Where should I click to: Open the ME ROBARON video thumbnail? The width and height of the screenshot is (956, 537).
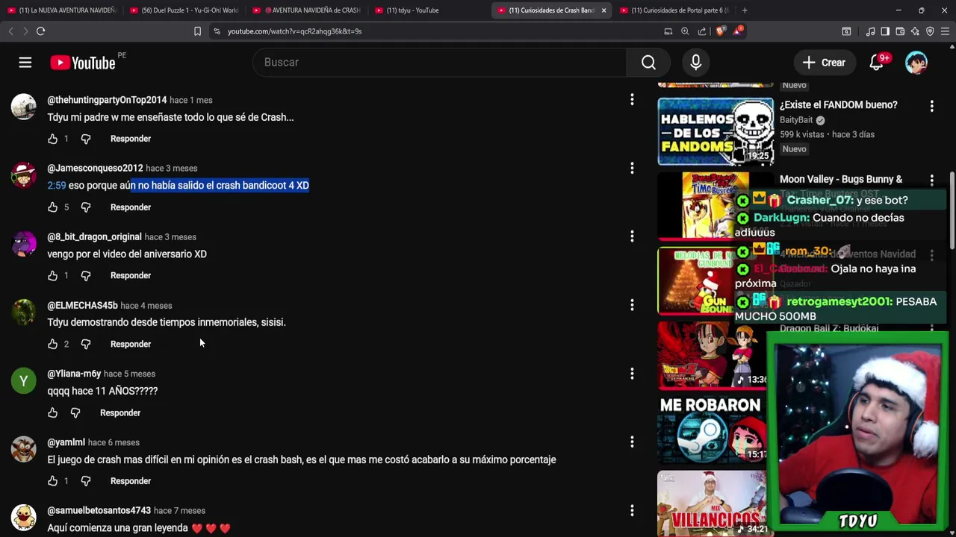click(x=713, y=429)
